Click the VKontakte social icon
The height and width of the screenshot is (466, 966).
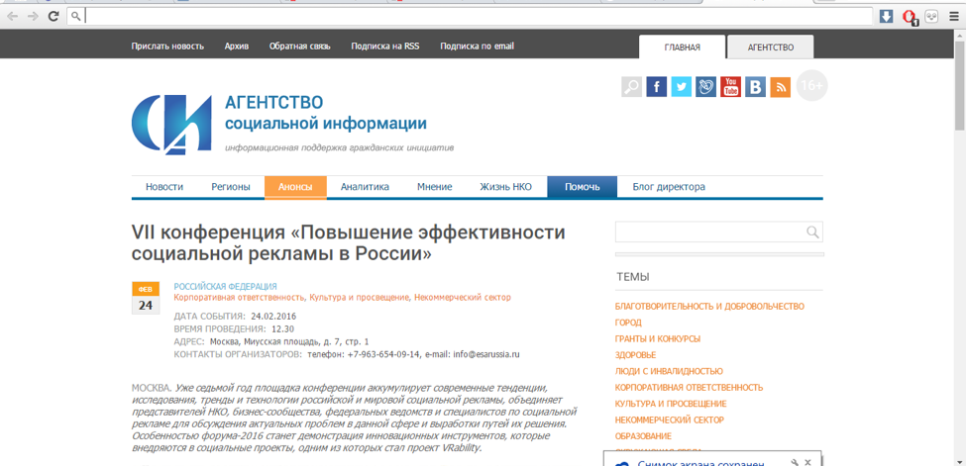point(755,87)
